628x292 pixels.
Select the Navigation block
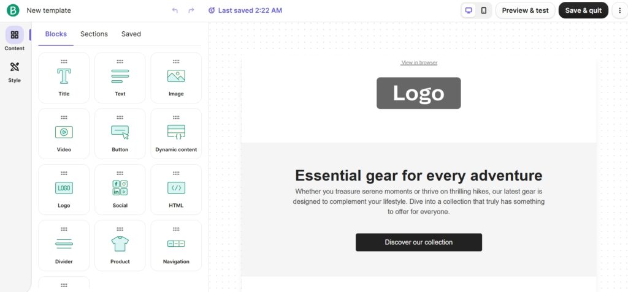click(x=176, y=245)
